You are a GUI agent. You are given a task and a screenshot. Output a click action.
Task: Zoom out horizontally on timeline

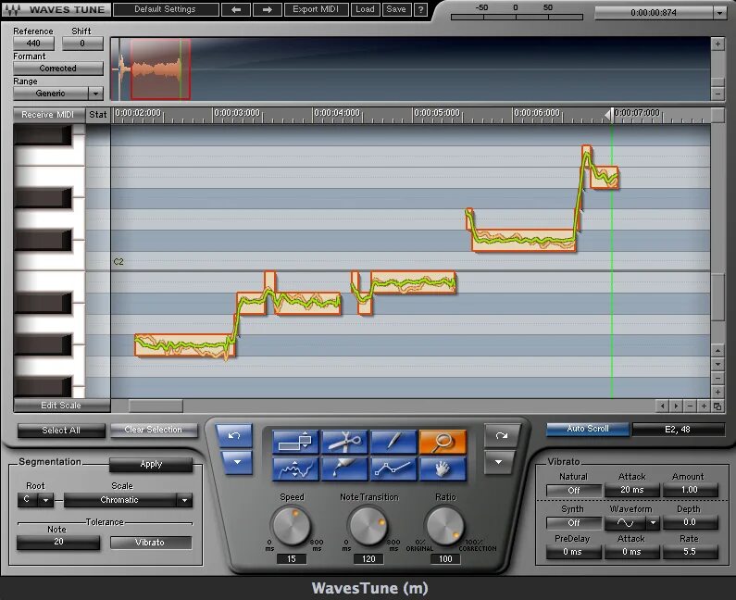pos(690,406)
